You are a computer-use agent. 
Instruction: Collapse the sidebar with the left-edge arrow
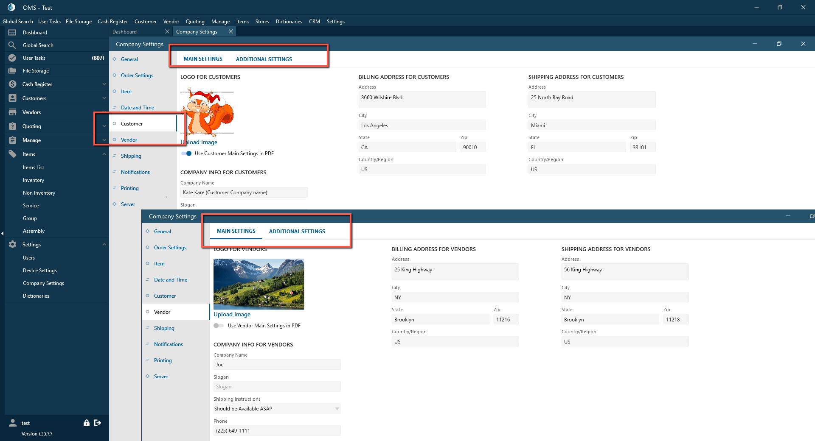coord(2,233)
